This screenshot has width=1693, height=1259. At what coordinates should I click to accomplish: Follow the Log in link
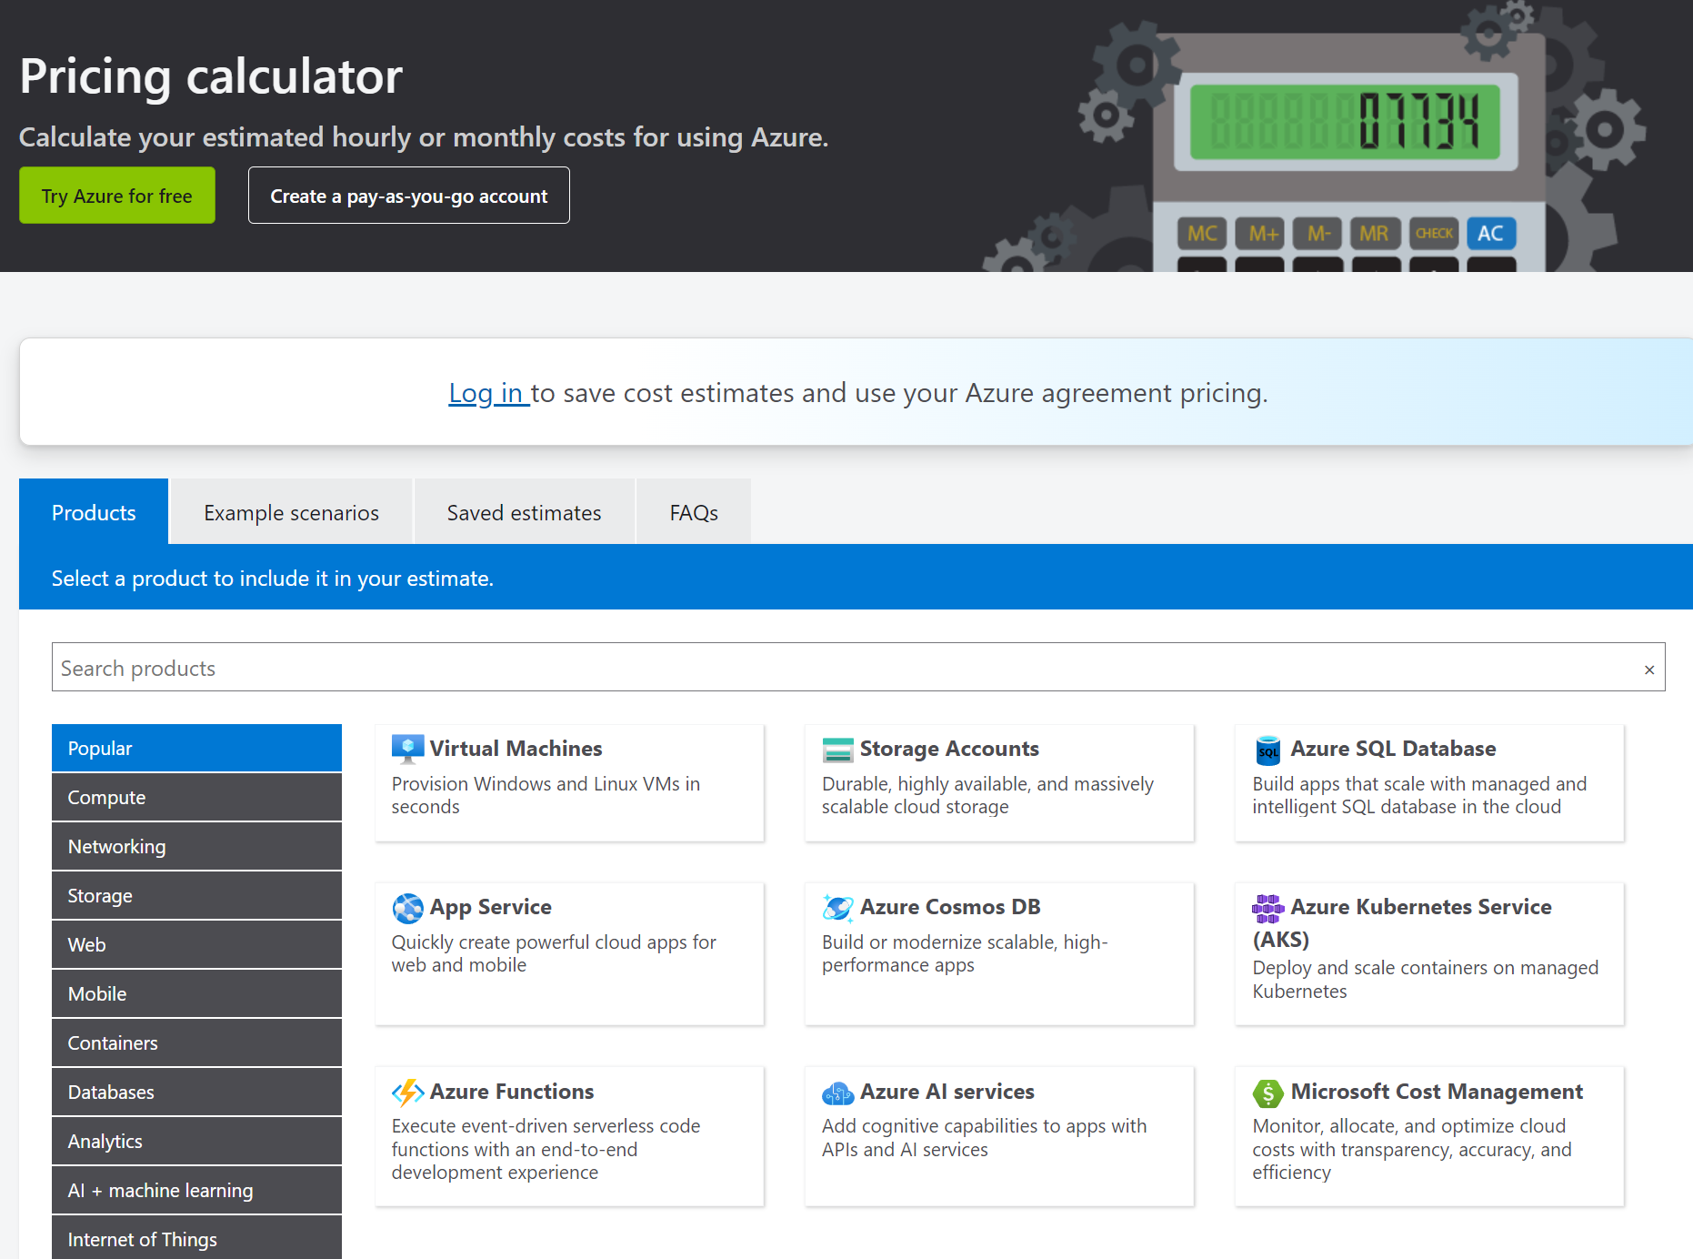click(488, 393)
